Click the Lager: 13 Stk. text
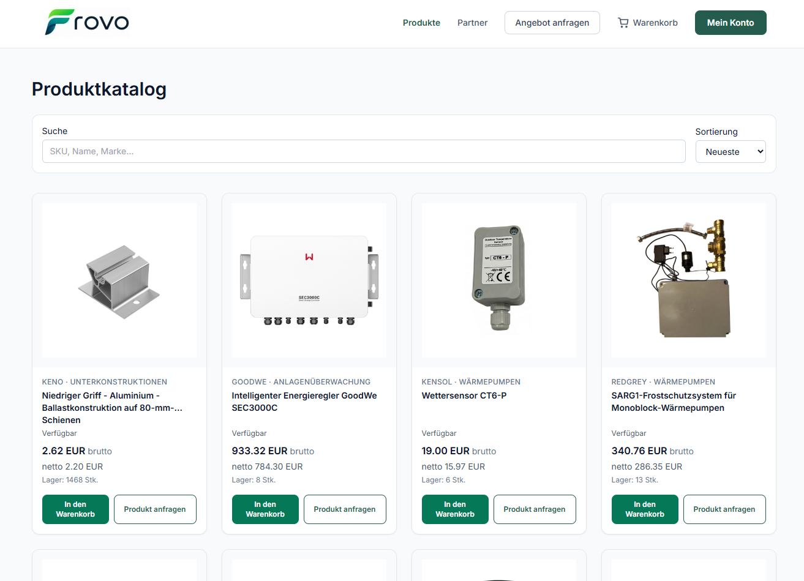 635,480
